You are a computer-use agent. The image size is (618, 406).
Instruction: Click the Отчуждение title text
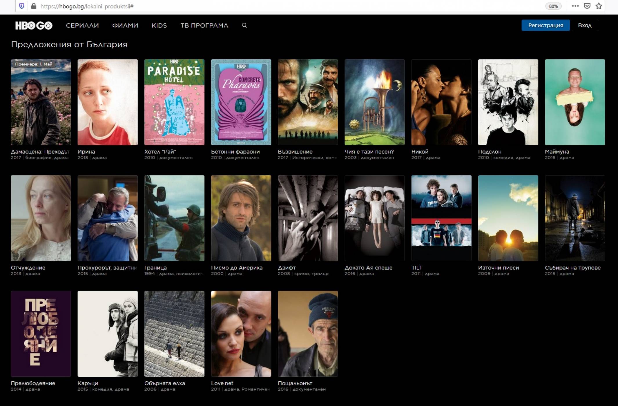[x=28, y=268]
